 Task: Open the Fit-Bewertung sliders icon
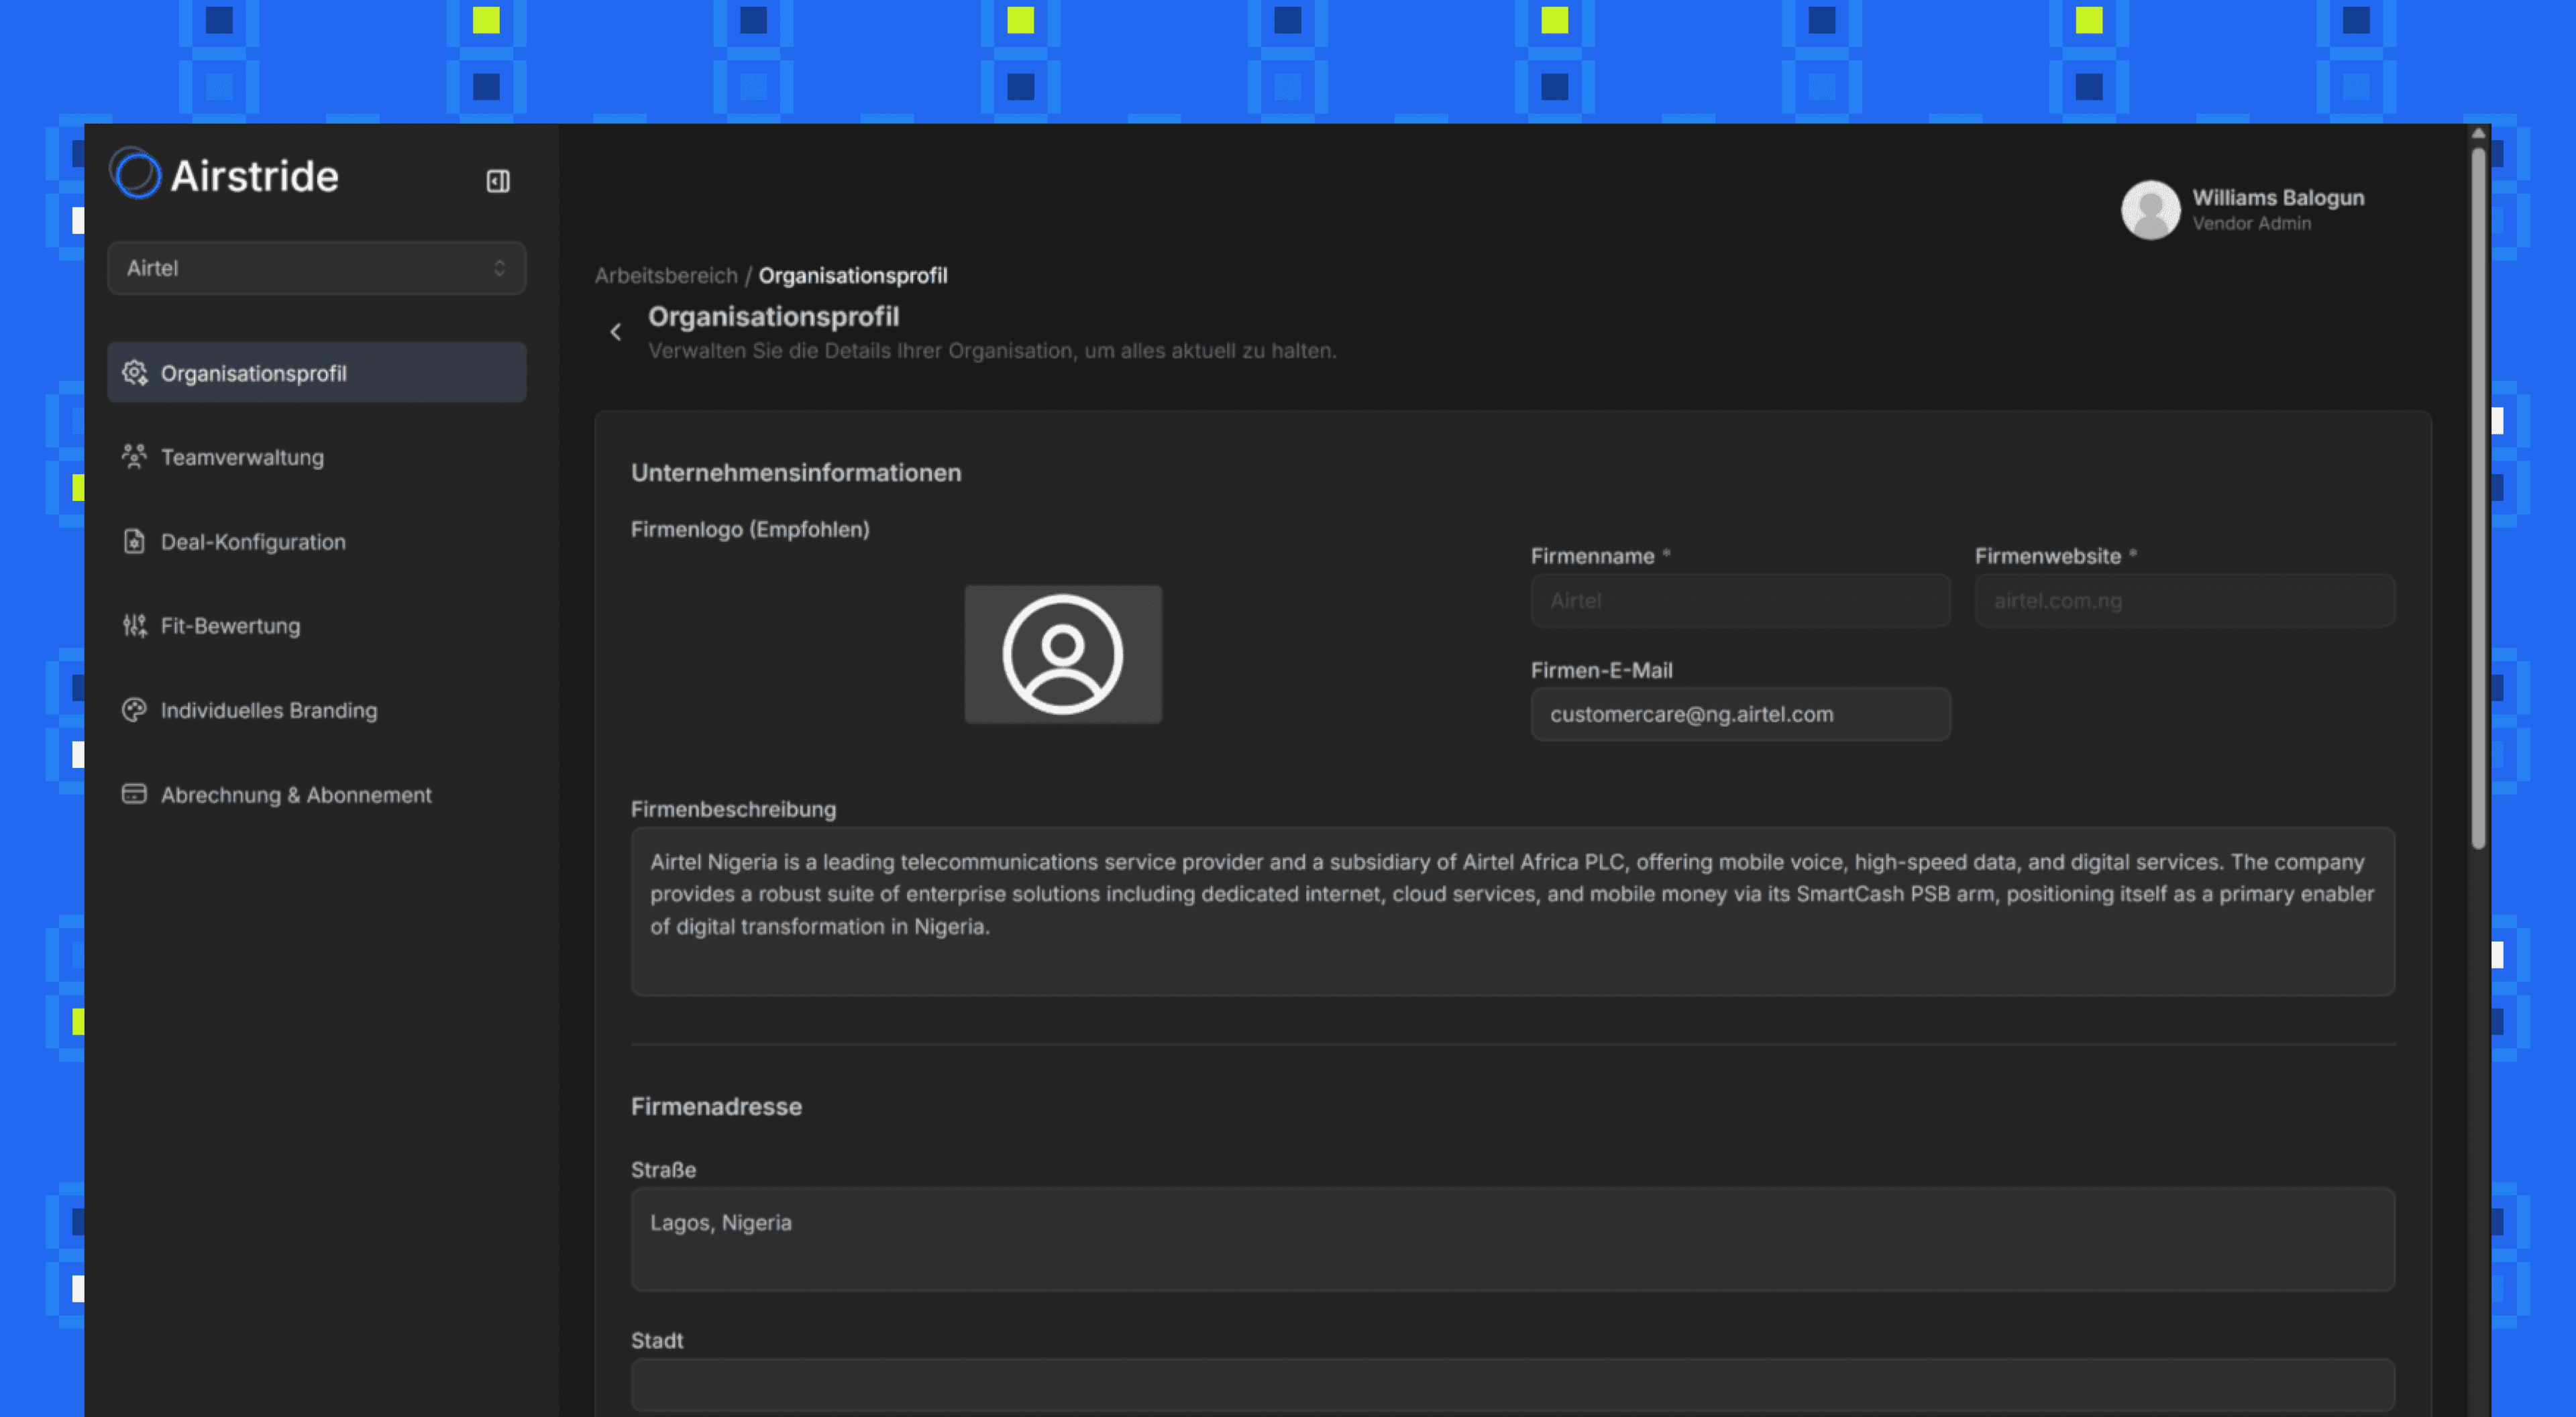(135, 625)
